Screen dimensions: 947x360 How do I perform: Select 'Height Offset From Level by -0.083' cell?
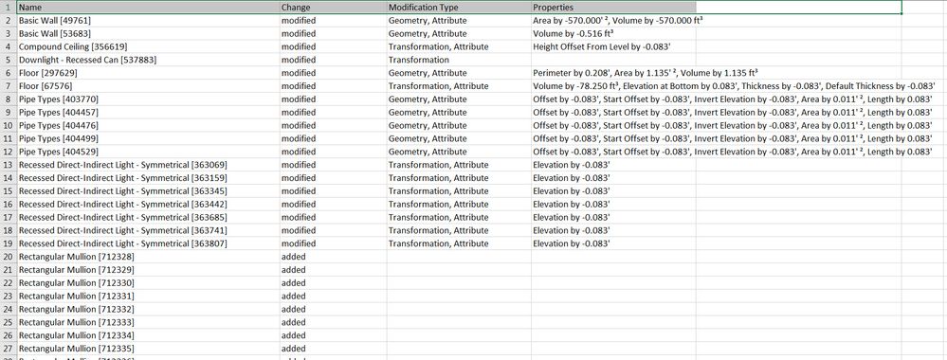tap(613, 46)
